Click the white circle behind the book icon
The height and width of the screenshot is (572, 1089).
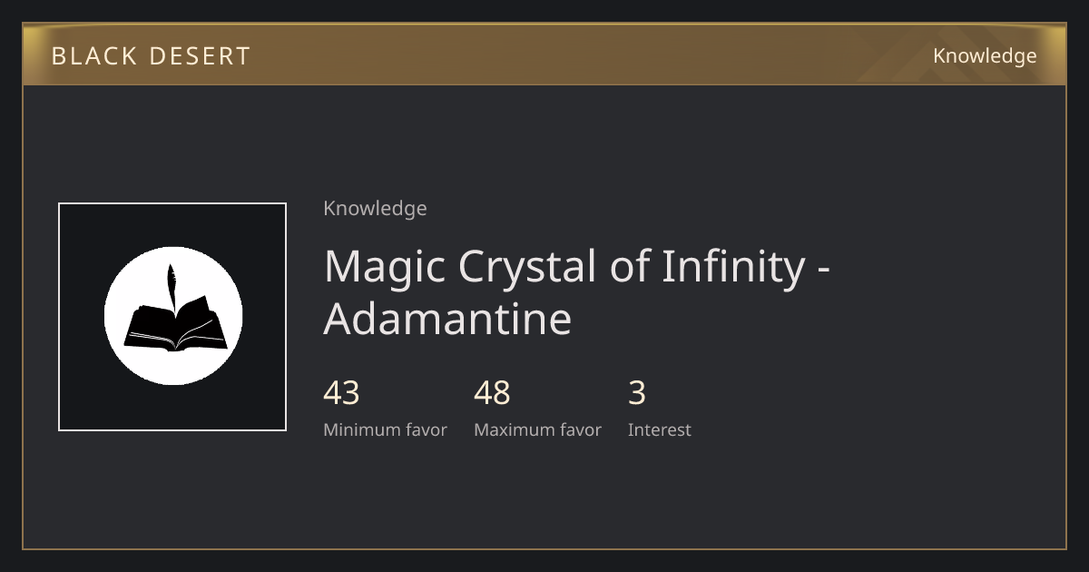173,316
